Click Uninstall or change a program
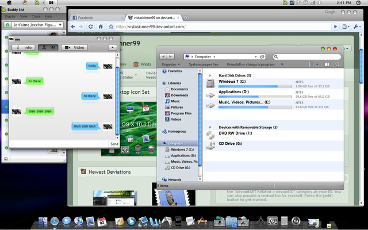This screenshot has height=230, width=368. click(x=251, y=64)
